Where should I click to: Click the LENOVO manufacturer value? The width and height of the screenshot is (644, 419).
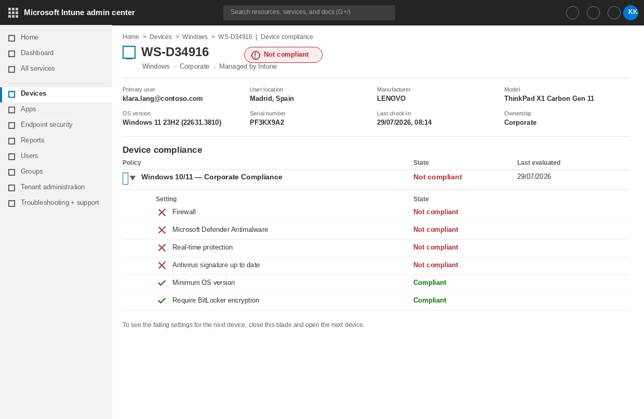click(x=391, y=99)
